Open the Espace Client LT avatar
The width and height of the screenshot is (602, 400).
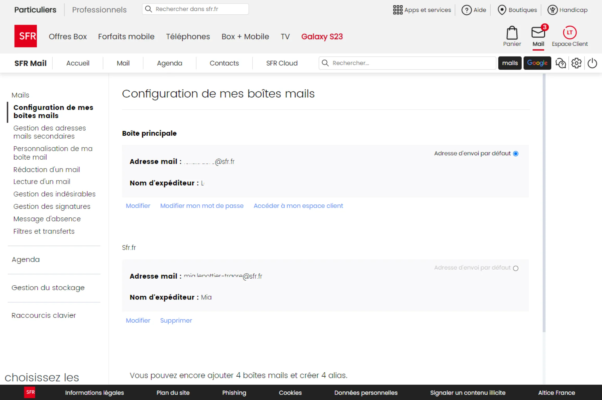pos(569,33)
